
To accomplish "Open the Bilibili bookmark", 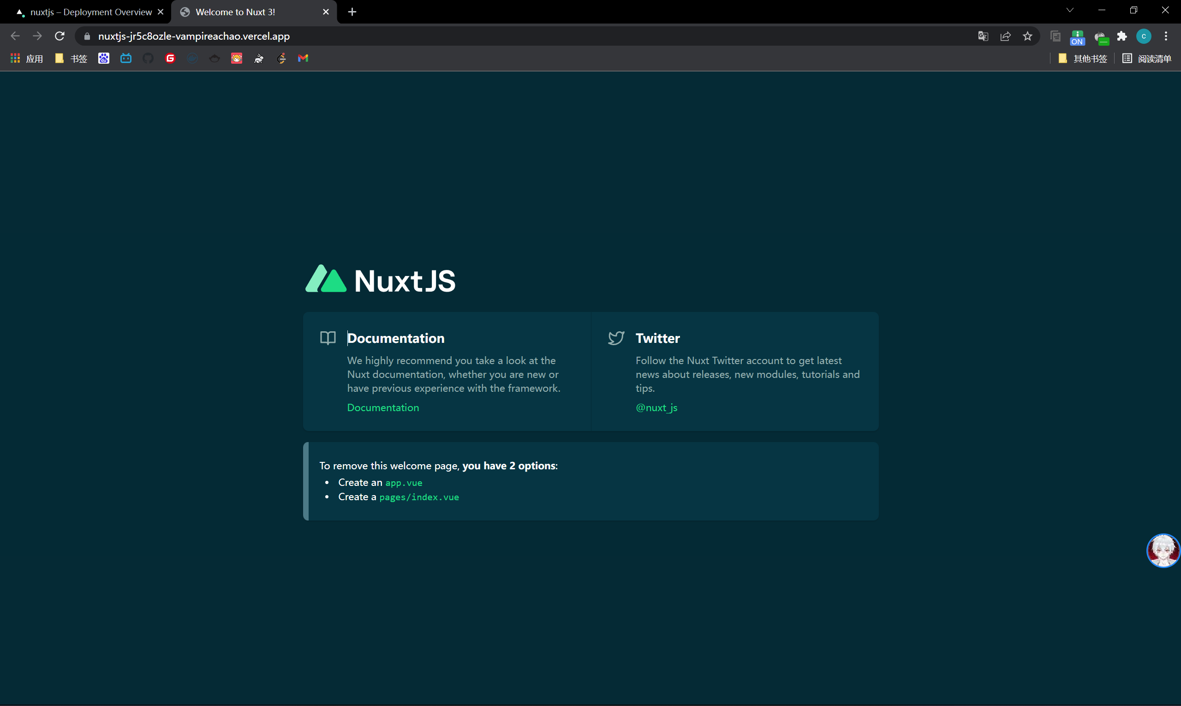I will [x=126, y=58].
